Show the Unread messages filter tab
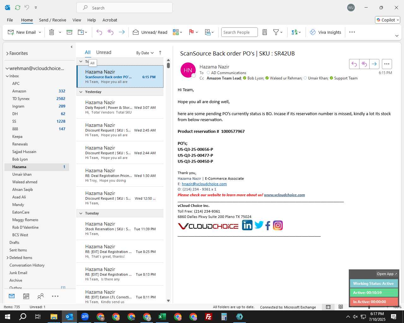This screenshot has height=323, width=404. point(104,52)
